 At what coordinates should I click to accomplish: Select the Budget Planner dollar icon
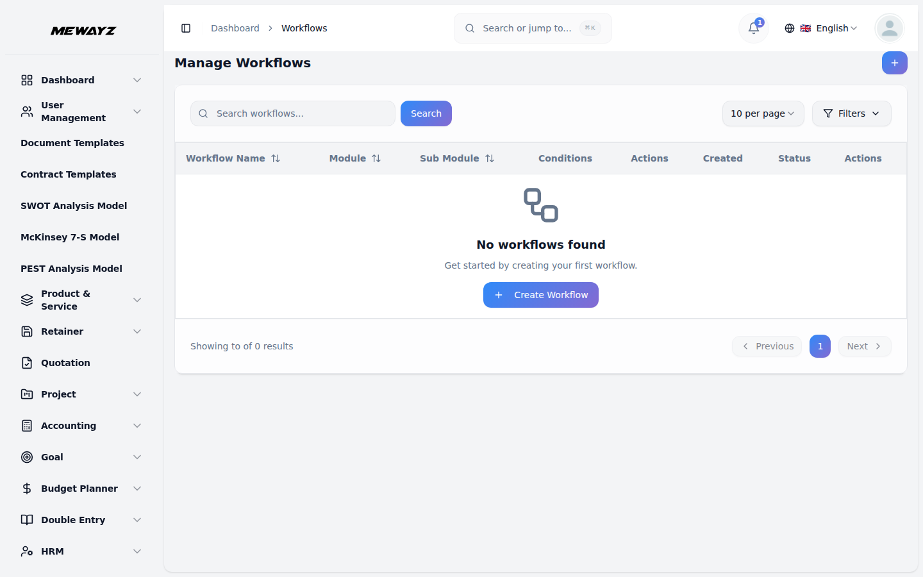(26, 488)
